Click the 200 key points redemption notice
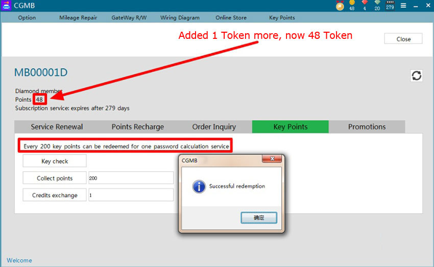This screenshot has height=267, width=434. [126, 146]
